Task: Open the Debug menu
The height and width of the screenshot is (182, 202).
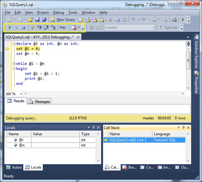Action: tap(58, 12)
